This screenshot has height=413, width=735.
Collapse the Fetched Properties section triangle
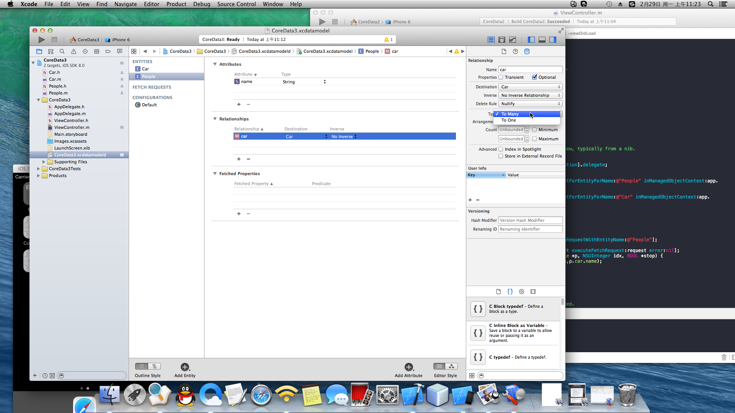point(215,174)
